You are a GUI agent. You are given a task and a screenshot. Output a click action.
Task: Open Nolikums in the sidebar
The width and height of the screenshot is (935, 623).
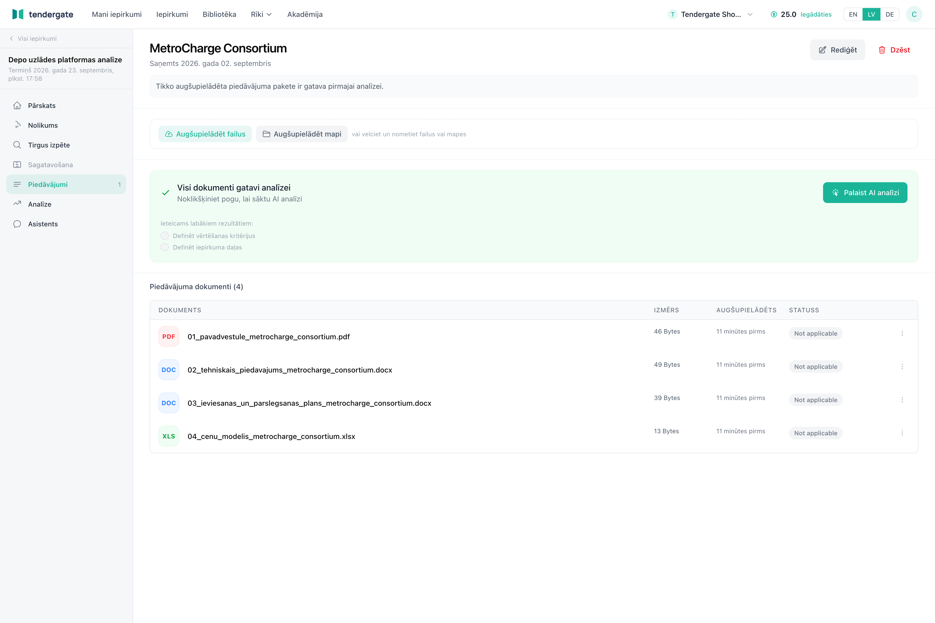click(x=66, y=125)
